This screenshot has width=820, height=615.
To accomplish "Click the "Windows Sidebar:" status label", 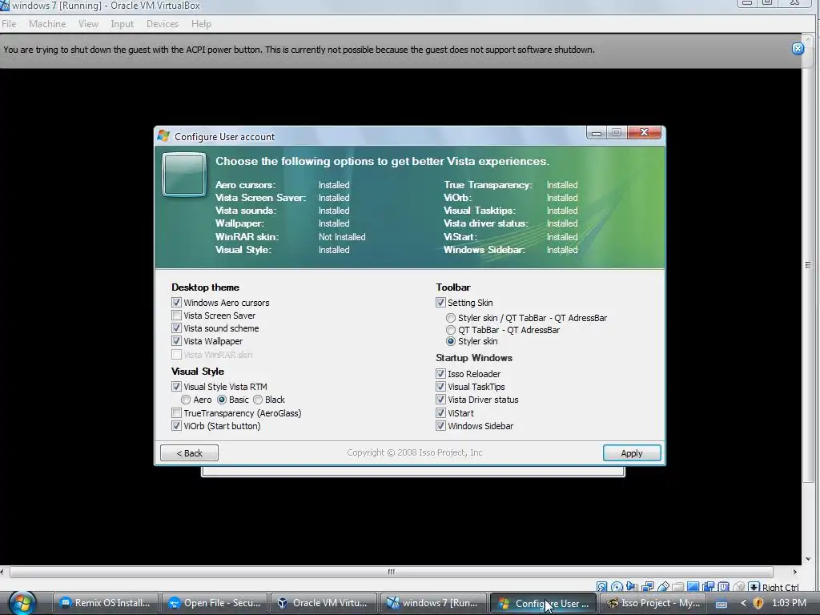I will click(x=484, y=250).
